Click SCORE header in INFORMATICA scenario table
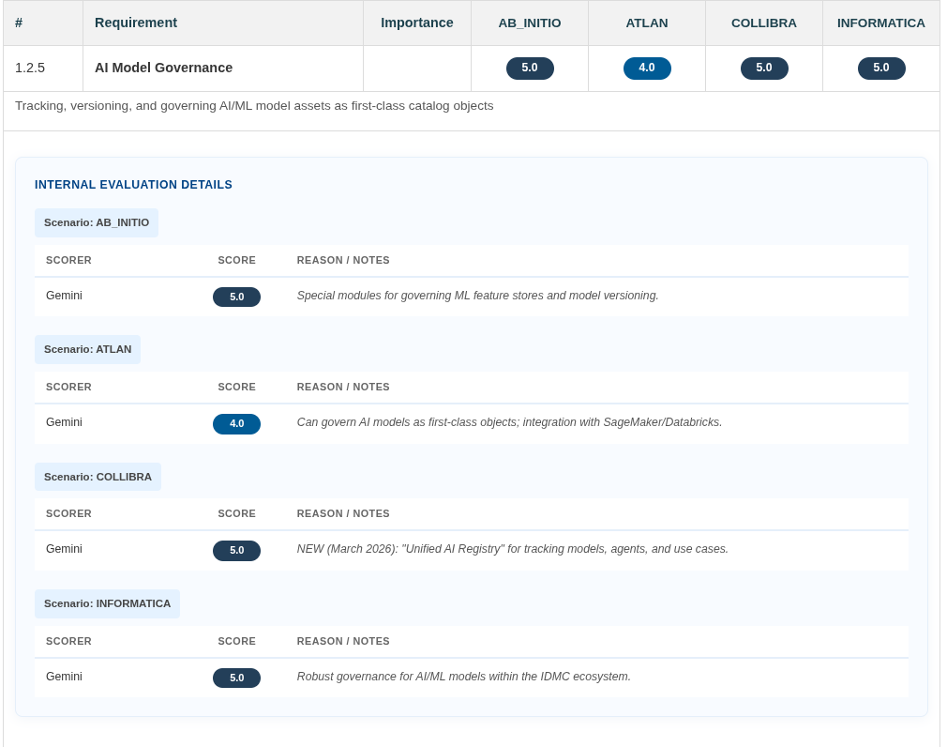The width and height of the screenshot is (947, 747). click(x=236, y=641)
